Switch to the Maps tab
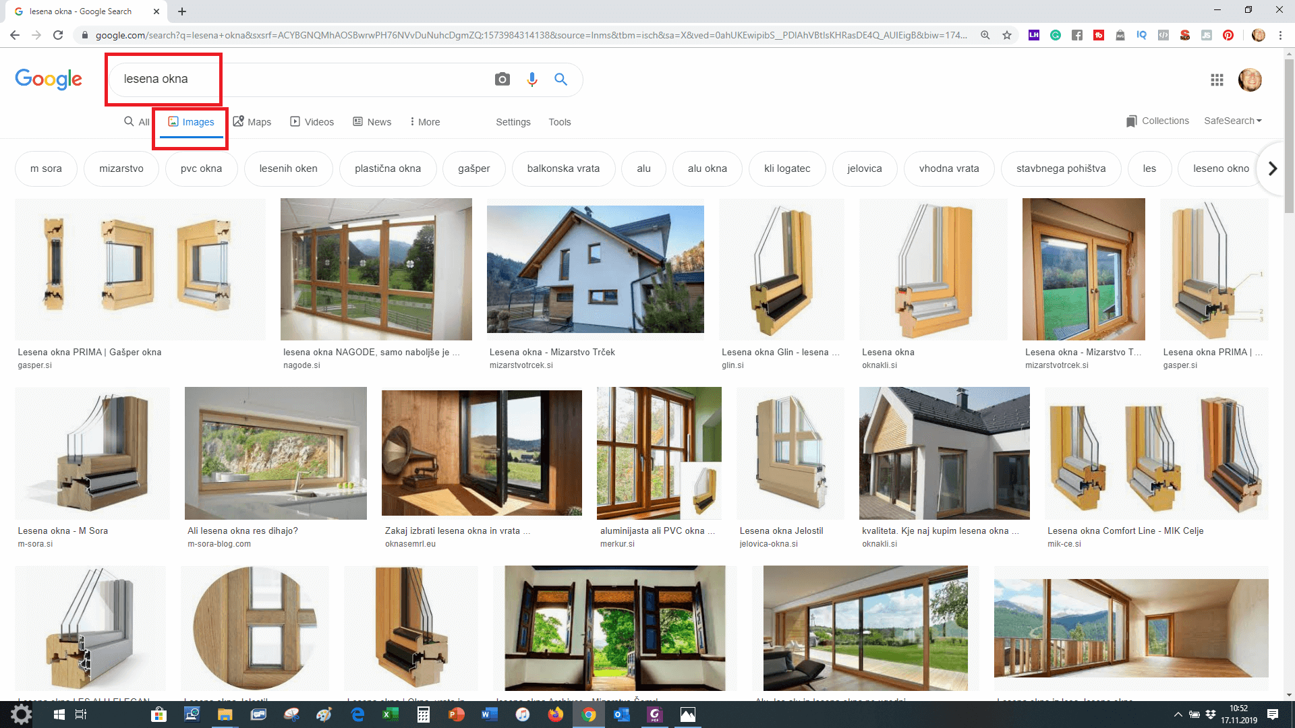 pyautogui.click(x=252, y=122)
